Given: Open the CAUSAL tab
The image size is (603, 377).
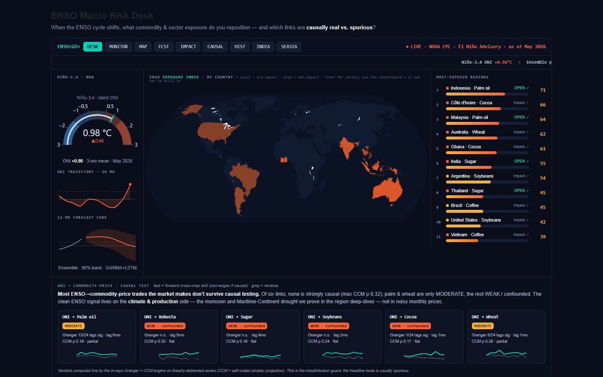Looking at the screenshot, I should tap(215, 46).
